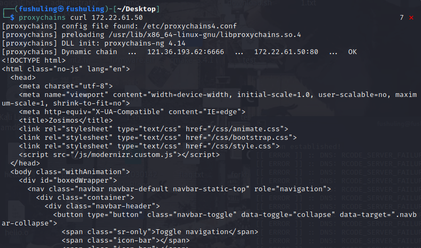This screenshot has width=421, height=248.
Task: Click the dollar sign prompt symbol
Action: 12,18
